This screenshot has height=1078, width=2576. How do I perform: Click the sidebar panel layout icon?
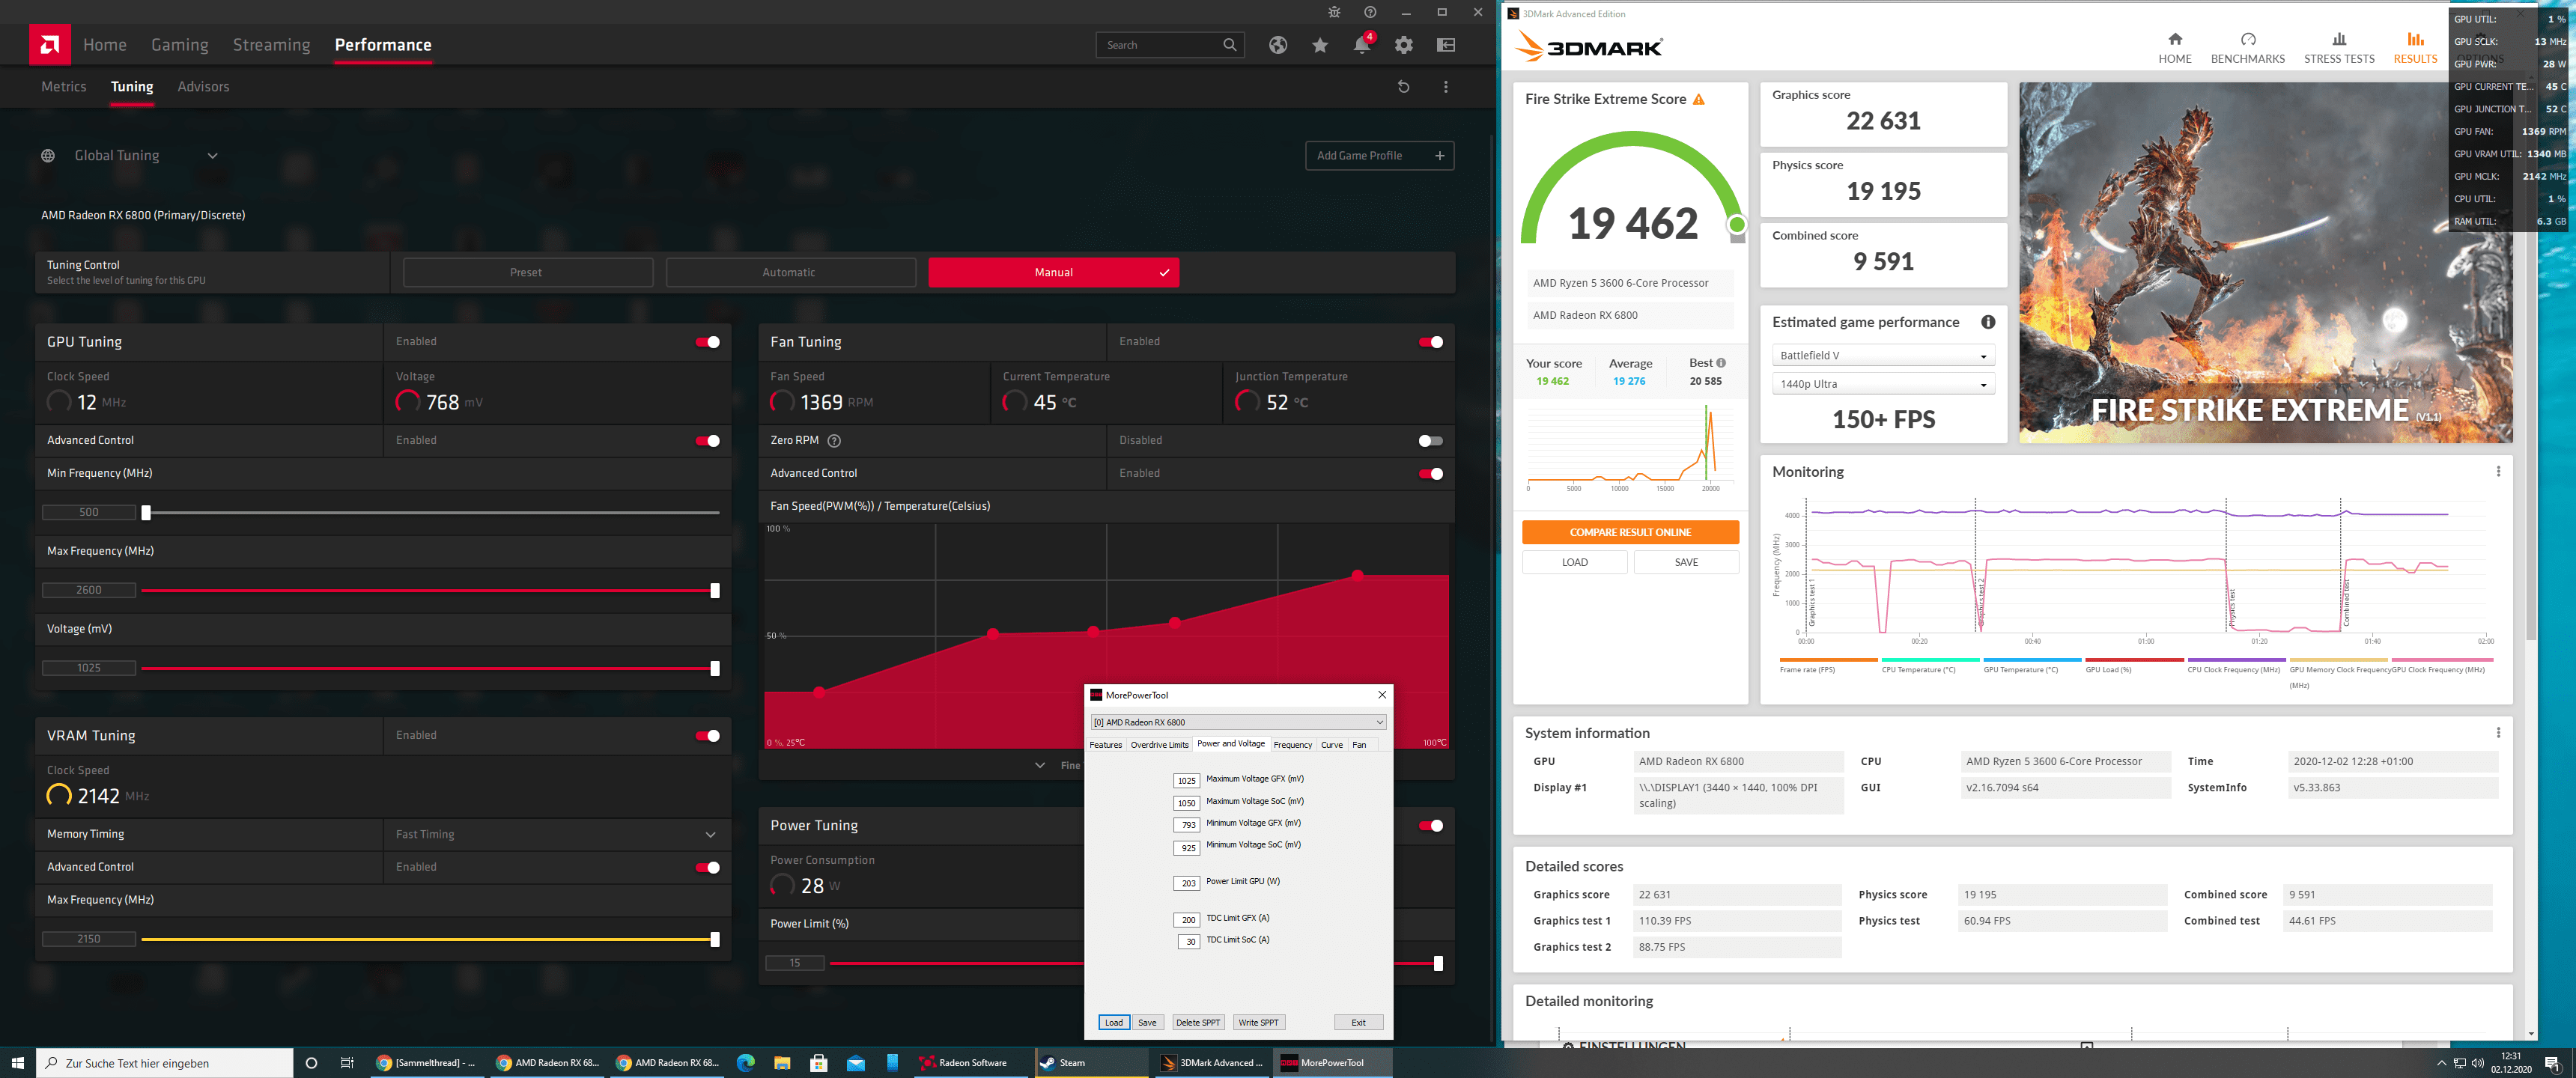pyautogui.click(x=1446, y=45)
